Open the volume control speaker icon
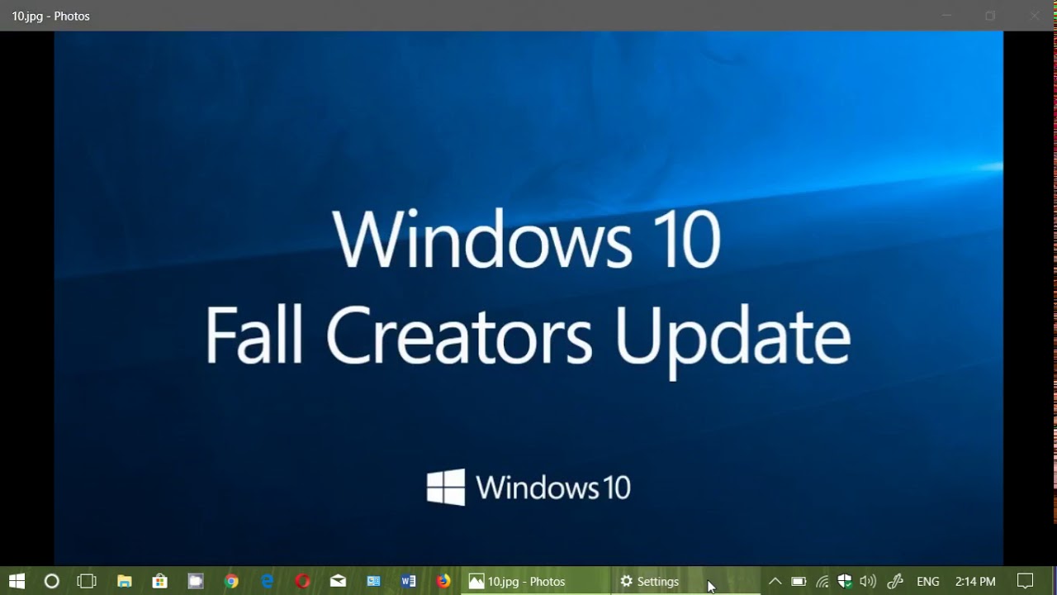Viewport: 1057px width, 595px height. click(867, 582)
